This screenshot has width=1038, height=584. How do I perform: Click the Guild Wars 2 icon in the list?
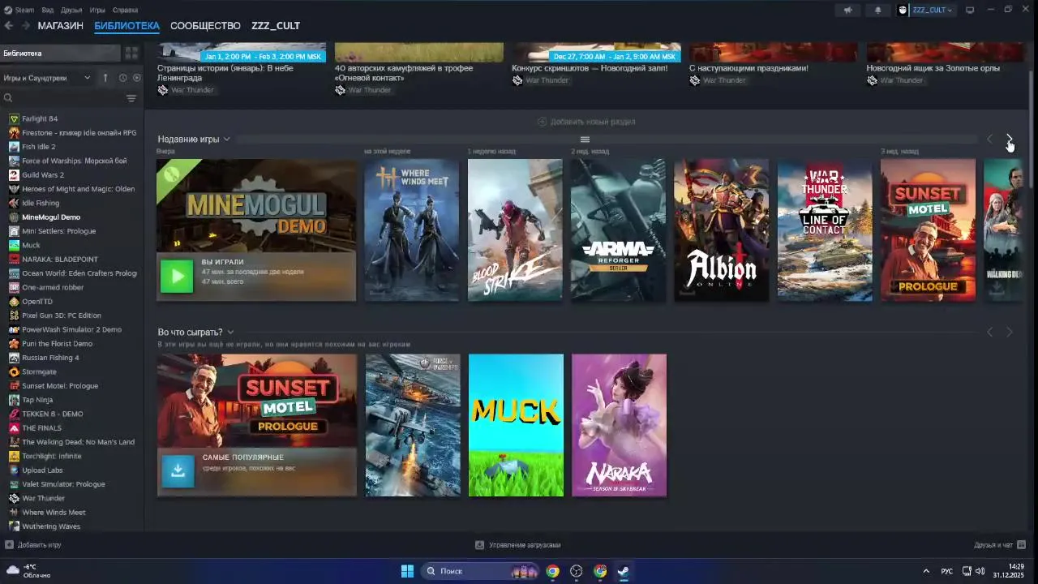(14, 175)
